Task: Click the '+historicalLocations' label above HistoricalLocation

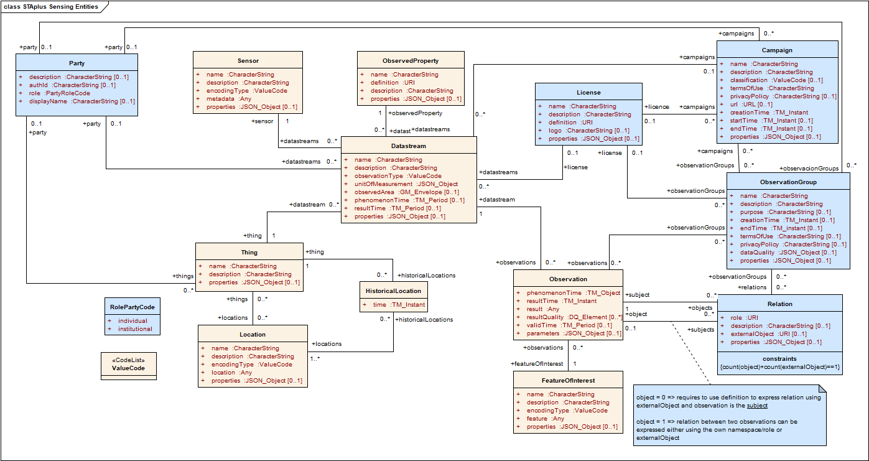Action: point(426,276)
